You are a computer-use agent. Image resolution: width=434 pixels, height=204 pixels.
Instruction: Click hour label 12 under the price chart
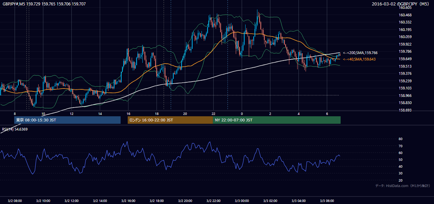pos(72,114)
